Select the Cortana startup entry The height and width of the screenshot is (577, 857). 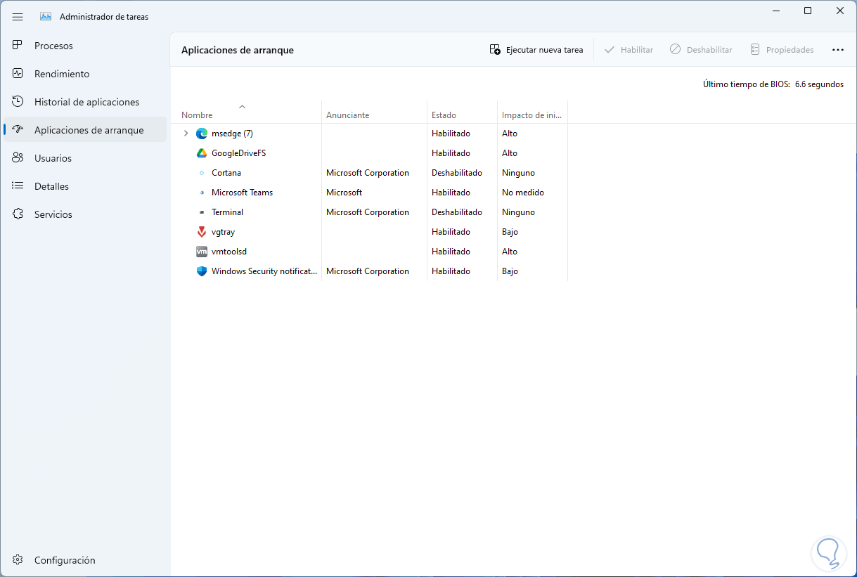click(226, 173)
